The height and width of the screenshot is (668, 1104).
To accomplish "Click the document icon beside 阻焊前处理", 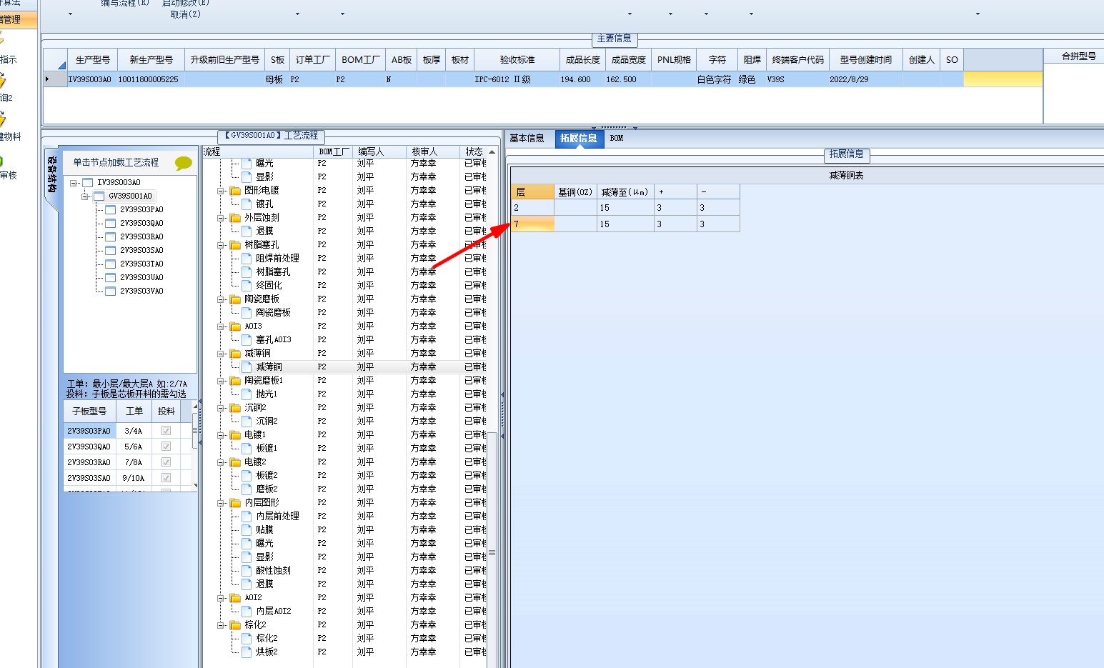I will (247, 259).
